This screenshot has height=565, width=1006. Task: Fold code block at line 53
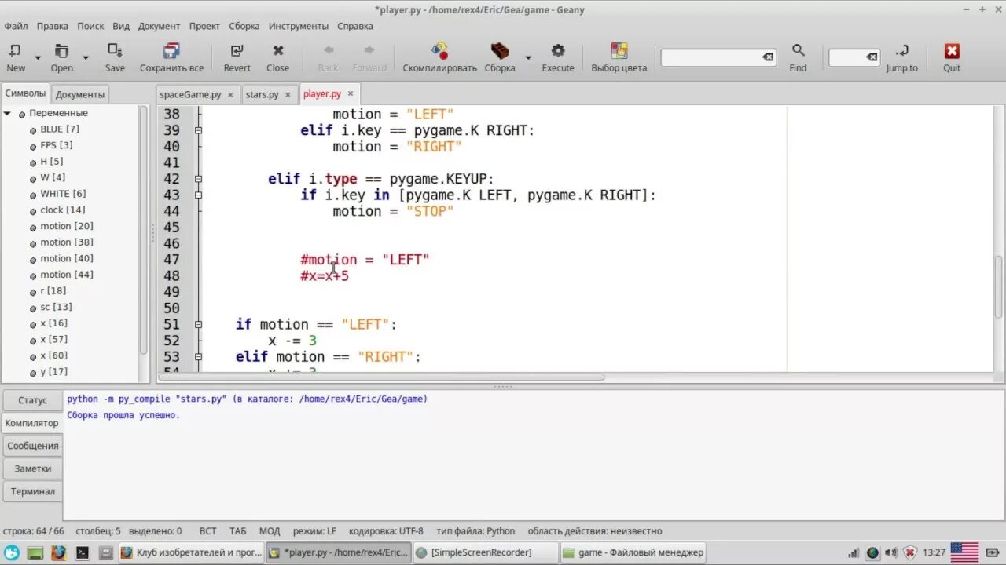pyautogui.click(x=198, y=356)
